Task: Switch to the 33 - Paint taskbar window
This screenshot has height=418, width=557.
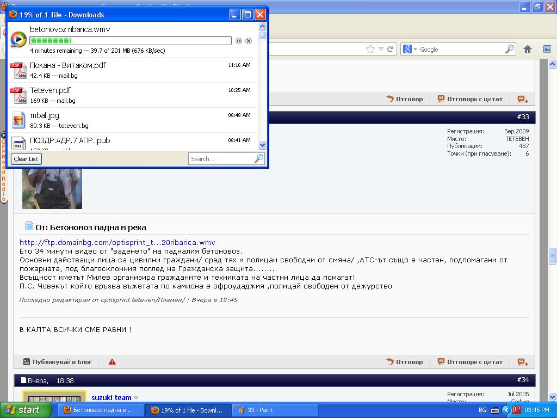Action: coord(274,410)
